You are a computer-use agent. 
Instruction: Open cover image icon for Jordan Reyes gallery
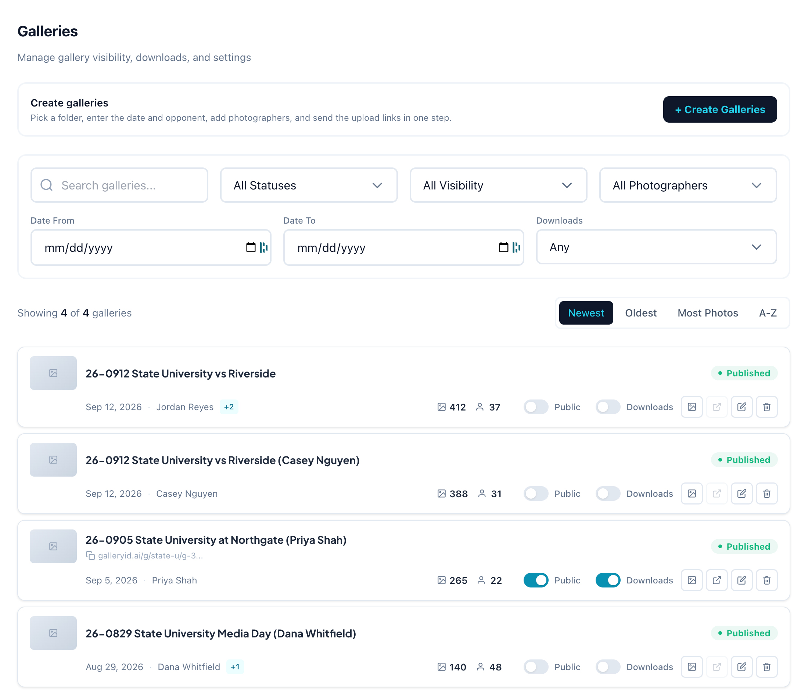click(692, 407)
